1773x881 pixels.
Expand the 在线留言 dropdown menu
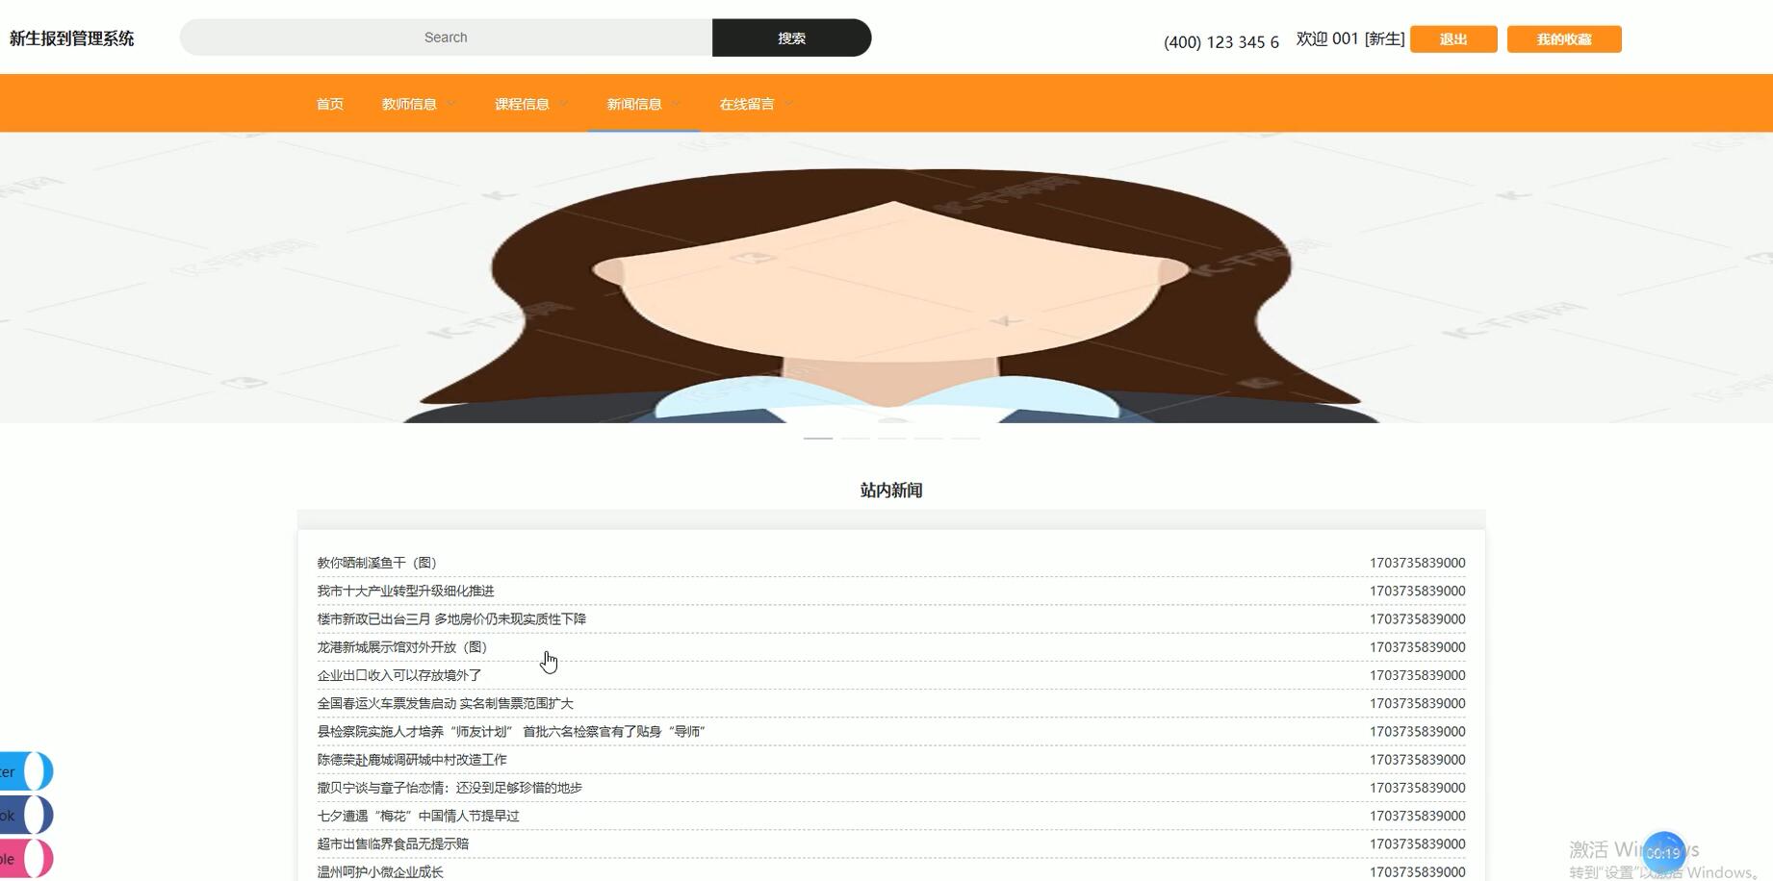click(x=754, y=103)
